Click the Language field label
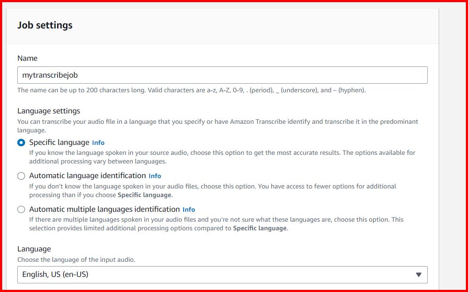Screen dimensions: 468x292 (34, 249)
